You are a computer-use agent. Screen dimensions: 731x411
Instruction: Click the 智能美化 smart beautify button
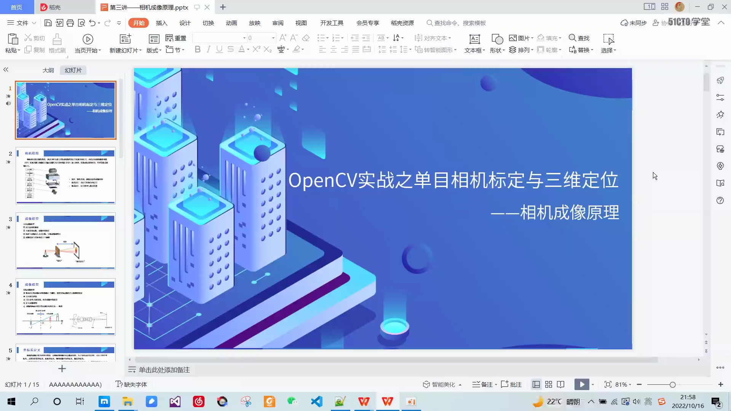tap(442, 384)
